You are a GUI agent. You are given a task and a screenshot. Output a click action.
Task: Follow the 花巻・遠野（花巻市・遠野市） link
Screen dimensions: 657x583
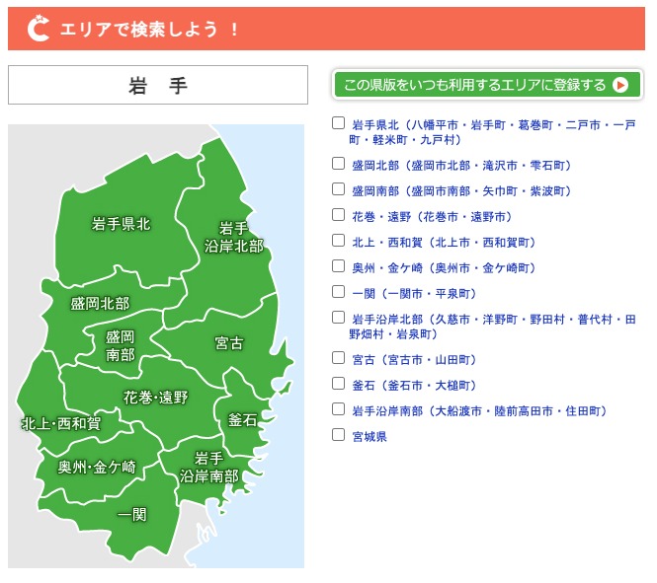point(432,217)
